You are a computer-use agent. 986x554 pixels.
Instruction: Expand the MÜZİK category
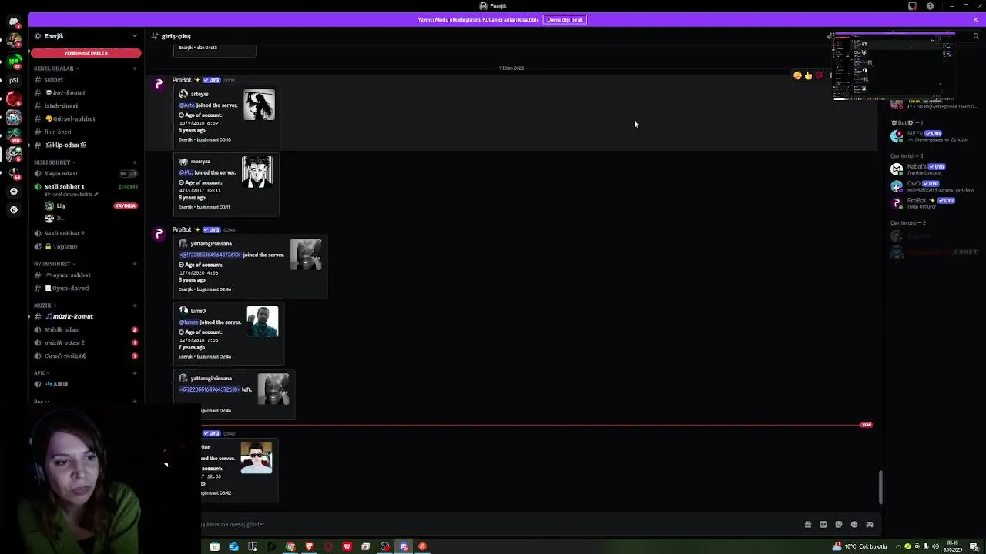[45, 305]
